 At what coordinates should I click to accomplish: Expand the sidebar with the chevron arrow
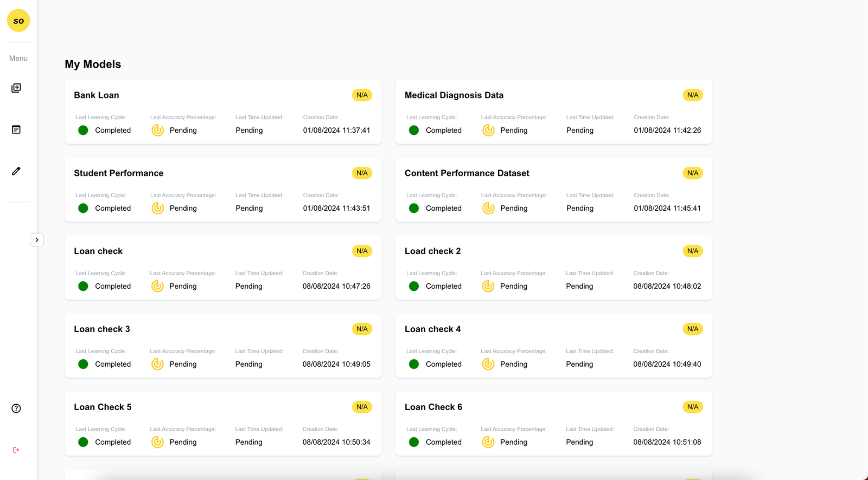(37, 239)
